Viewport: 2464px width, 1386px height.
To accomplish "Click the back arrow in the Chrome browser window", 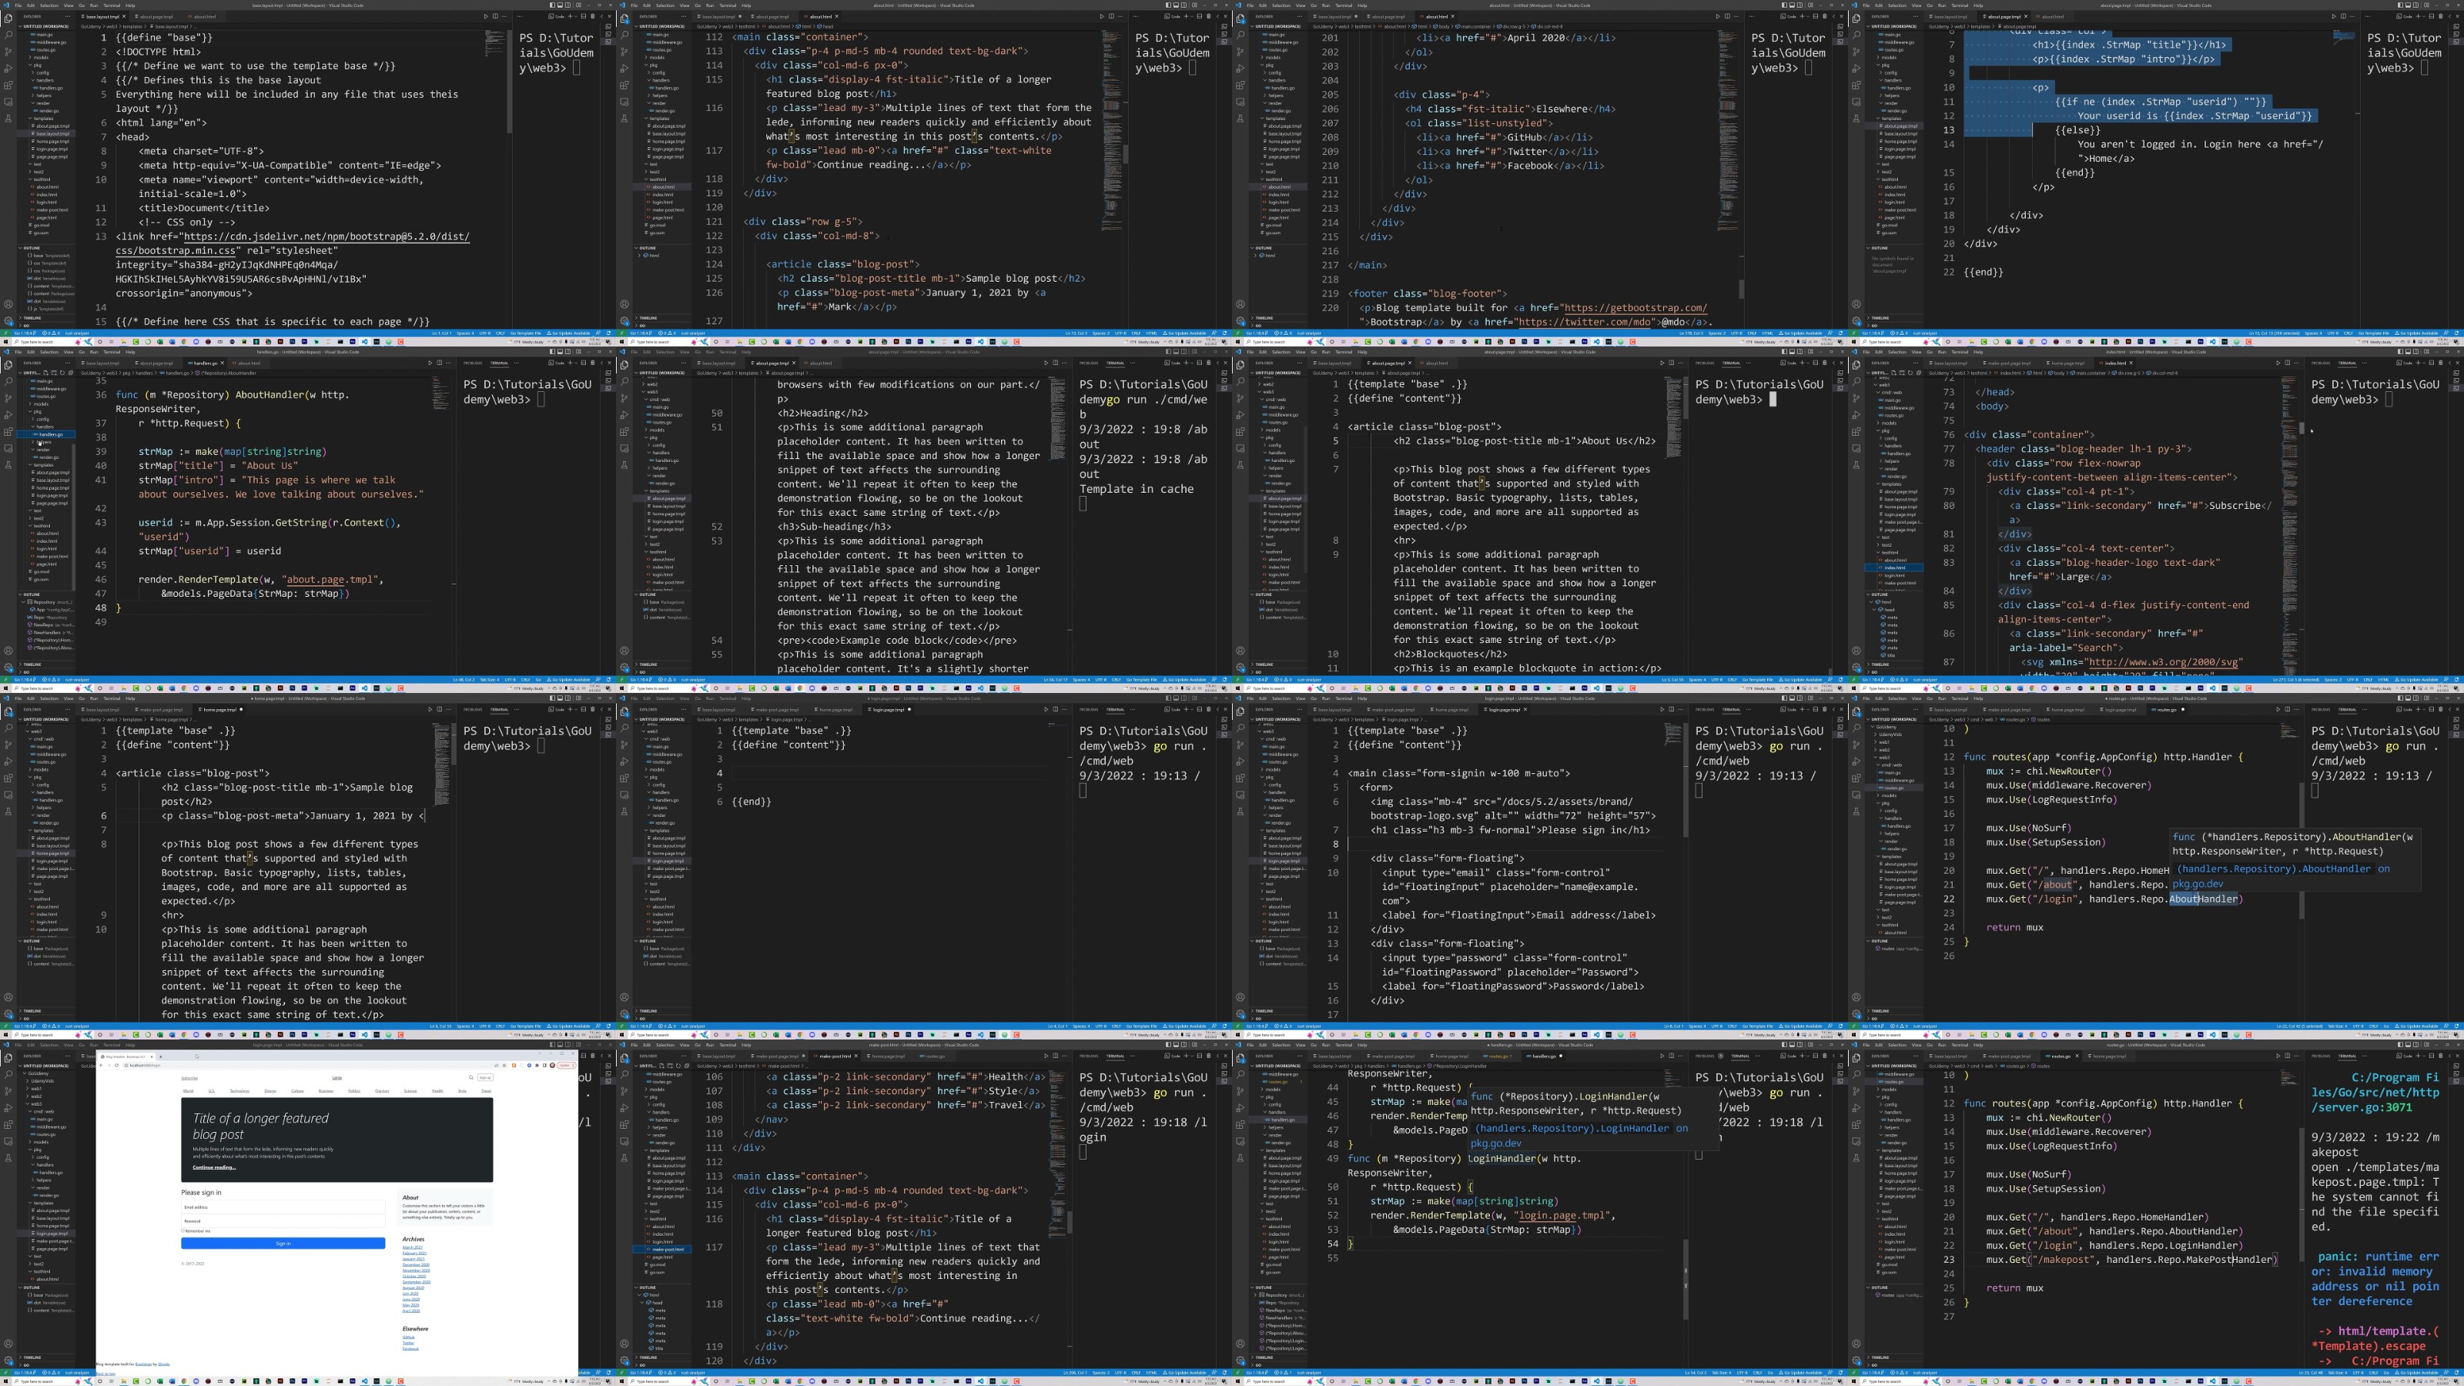I will point(102,1066).
